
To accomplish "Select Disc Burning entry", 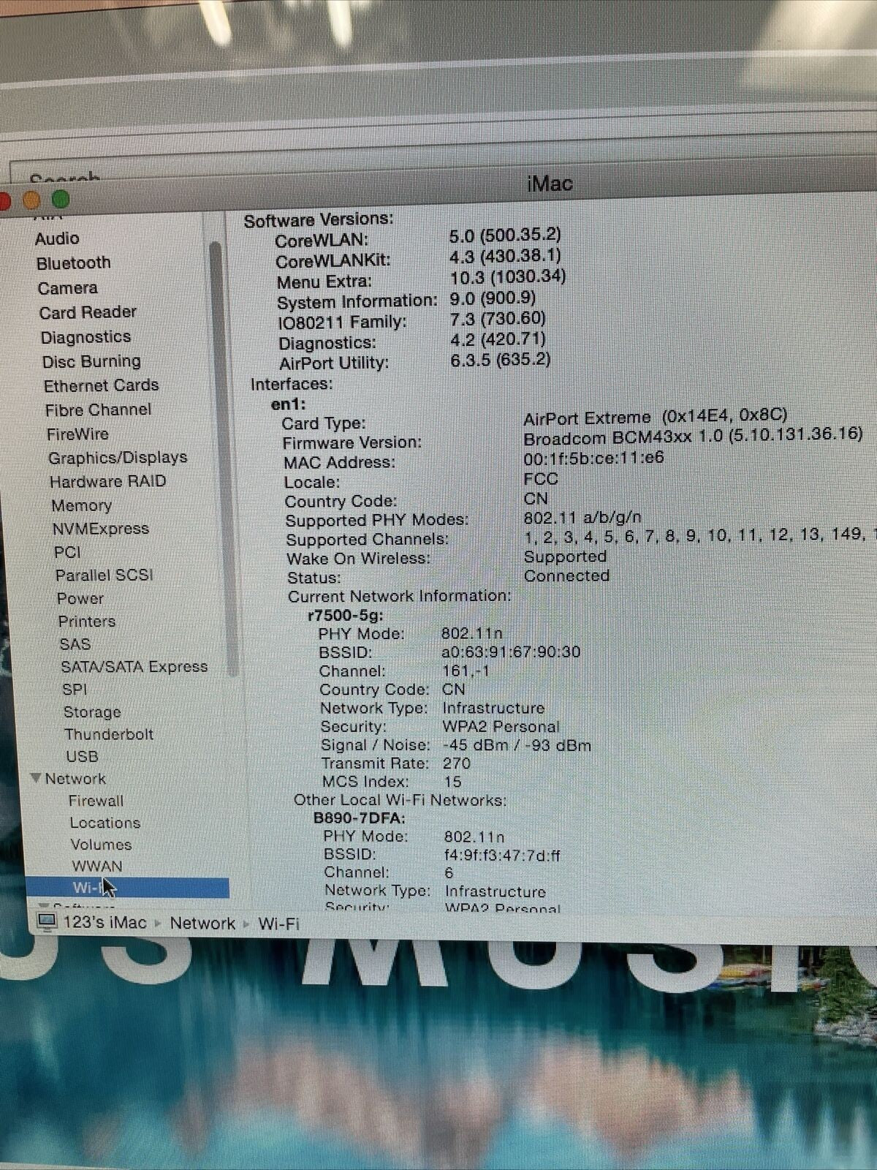I will [91, 361].
